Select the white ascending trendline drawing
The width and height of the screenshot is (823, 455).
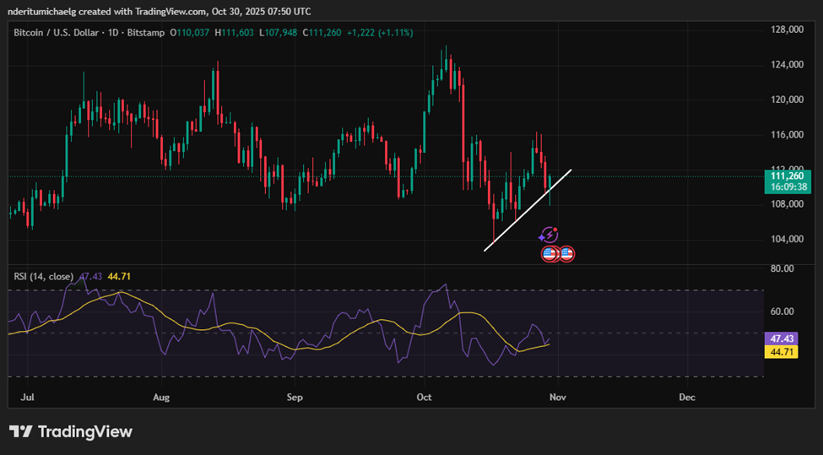(x=528, y=210)
